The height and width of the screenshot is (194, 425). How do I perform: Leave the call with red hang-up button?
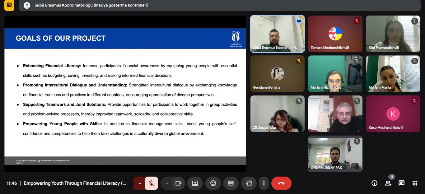coord(281,183)
